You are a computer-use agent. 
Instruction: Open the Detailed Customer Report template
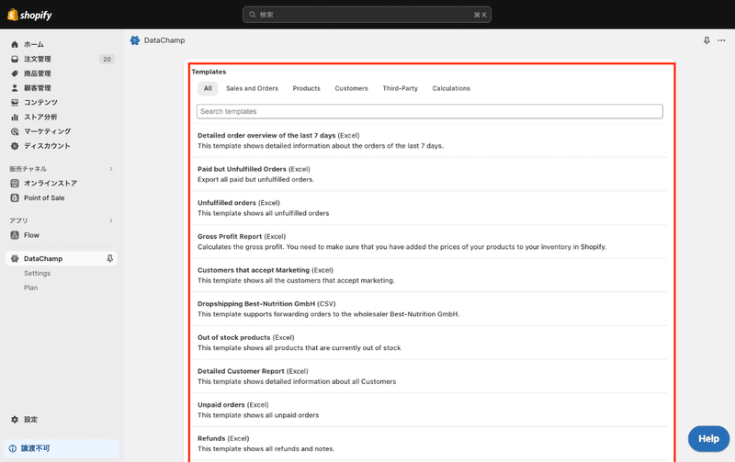tap(429, 377)
